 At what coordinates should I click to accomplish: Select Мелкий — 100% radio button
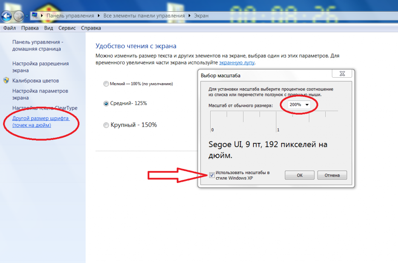pyautogui.click(x=106, y=84)
